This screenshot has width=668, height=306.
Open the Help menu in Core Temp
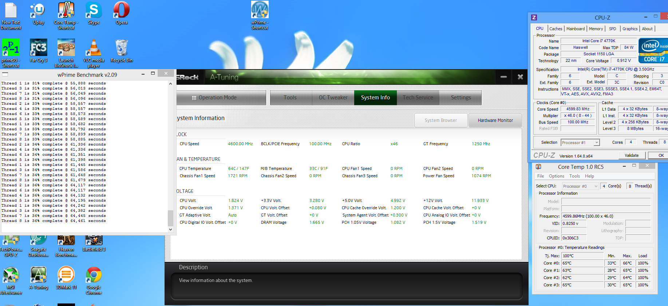click(589, 176)
